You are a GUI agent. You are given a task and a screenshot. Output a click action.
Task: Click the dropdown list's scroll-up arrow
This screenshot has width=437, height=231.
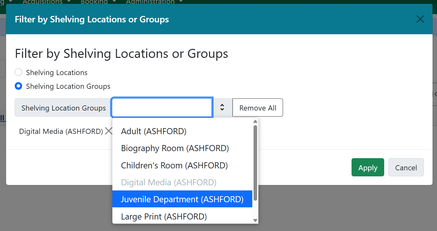tap(255, 121)
